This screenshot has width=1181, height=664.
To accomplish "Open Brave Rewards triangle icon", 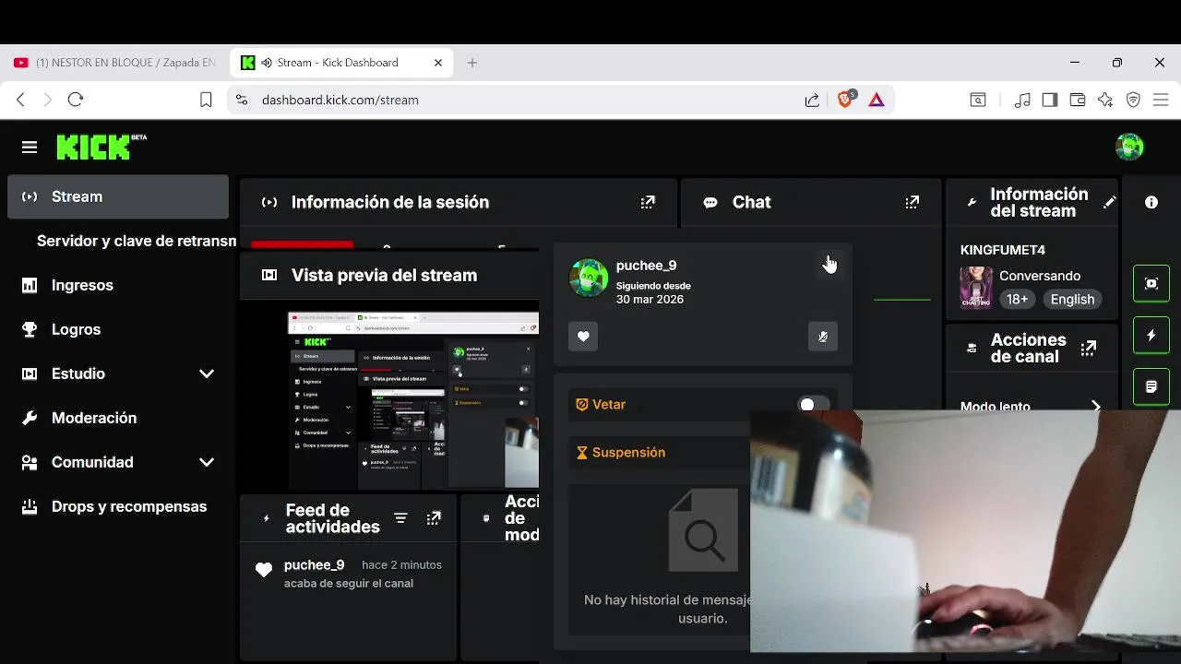I will (877, 100).
